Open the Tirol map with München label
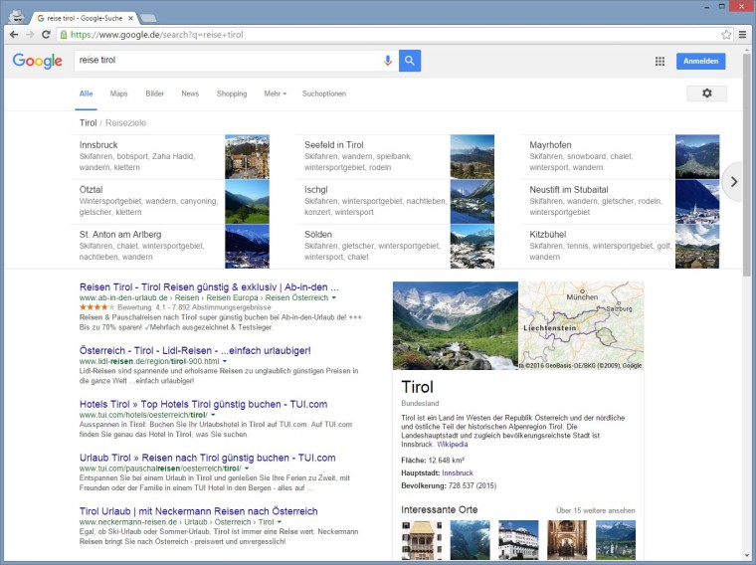 click(582, 325)
